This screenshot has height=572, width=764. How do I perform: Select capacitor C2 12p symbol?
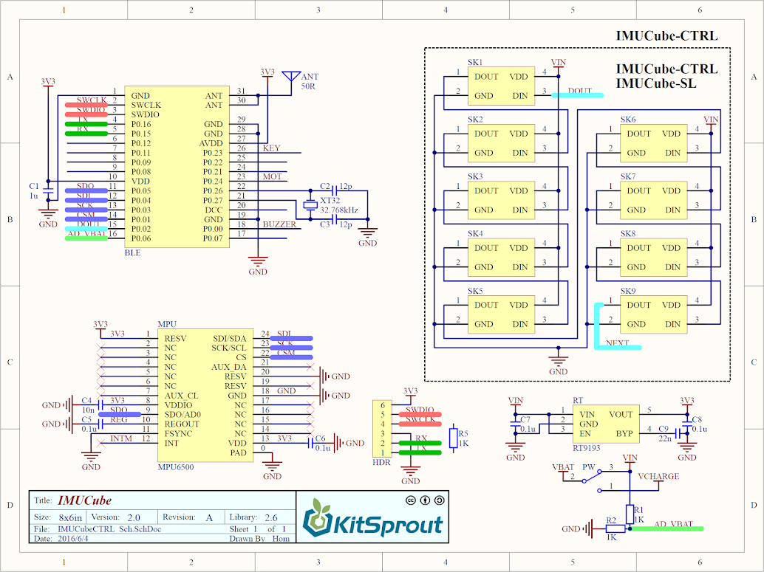pyautogui.click(x=334, y=190)
